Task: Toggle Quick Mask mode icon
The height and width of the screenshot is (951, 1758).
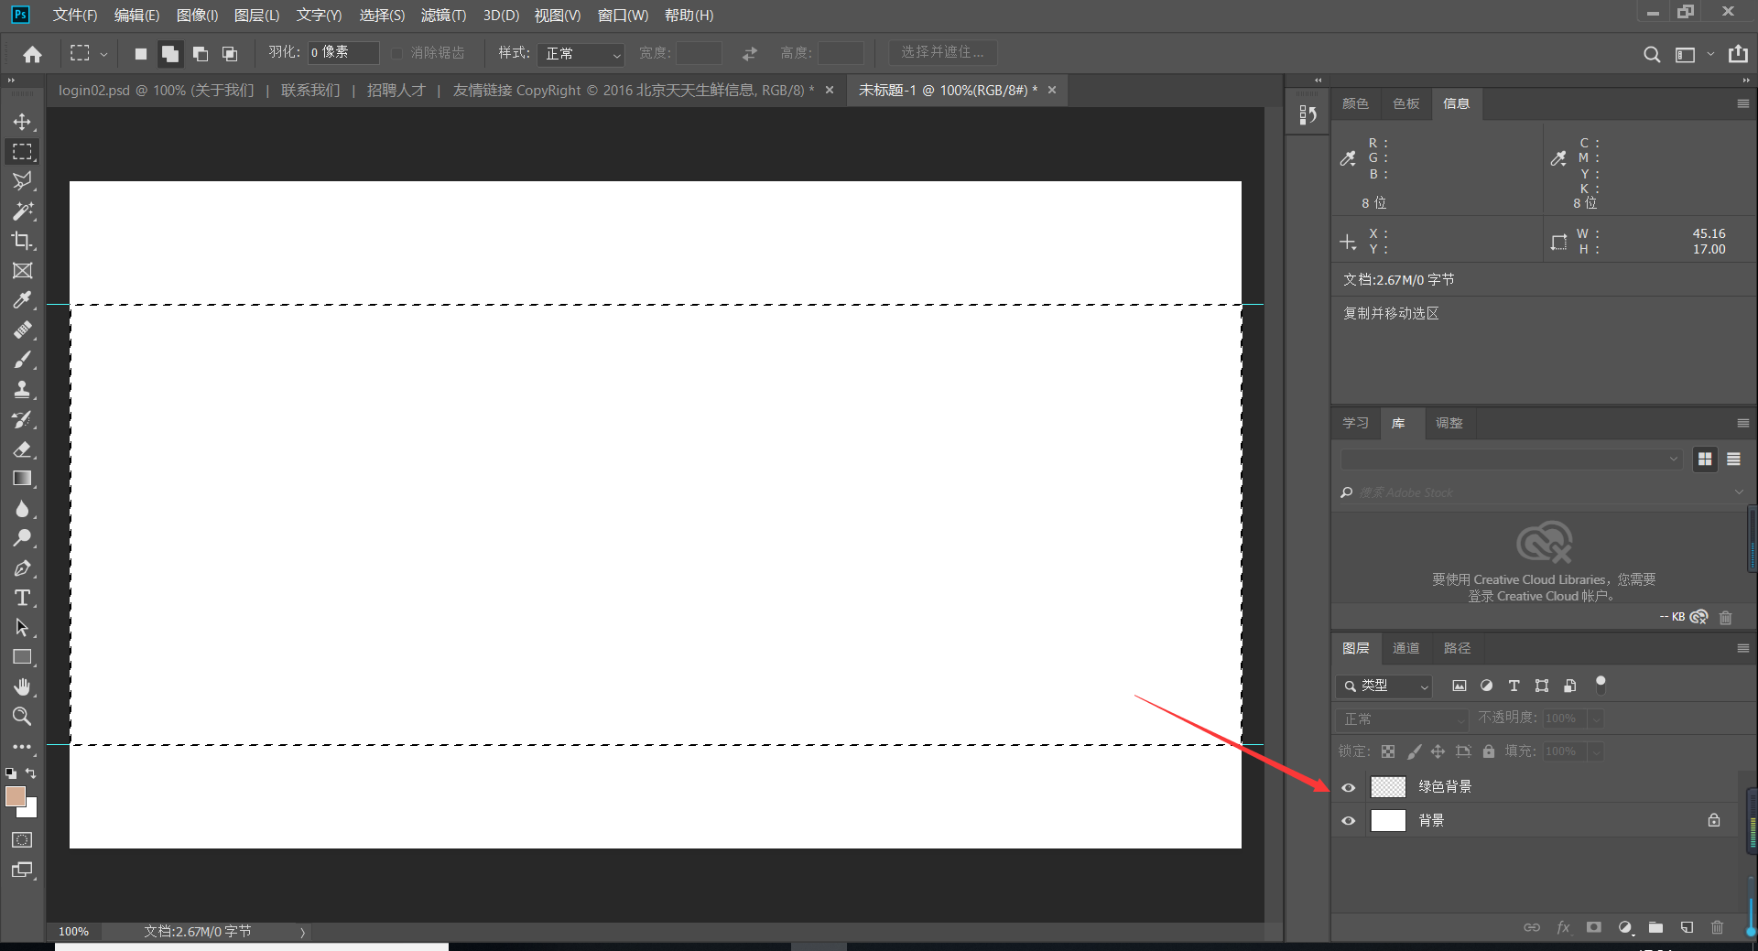Action: click(22, 839)
